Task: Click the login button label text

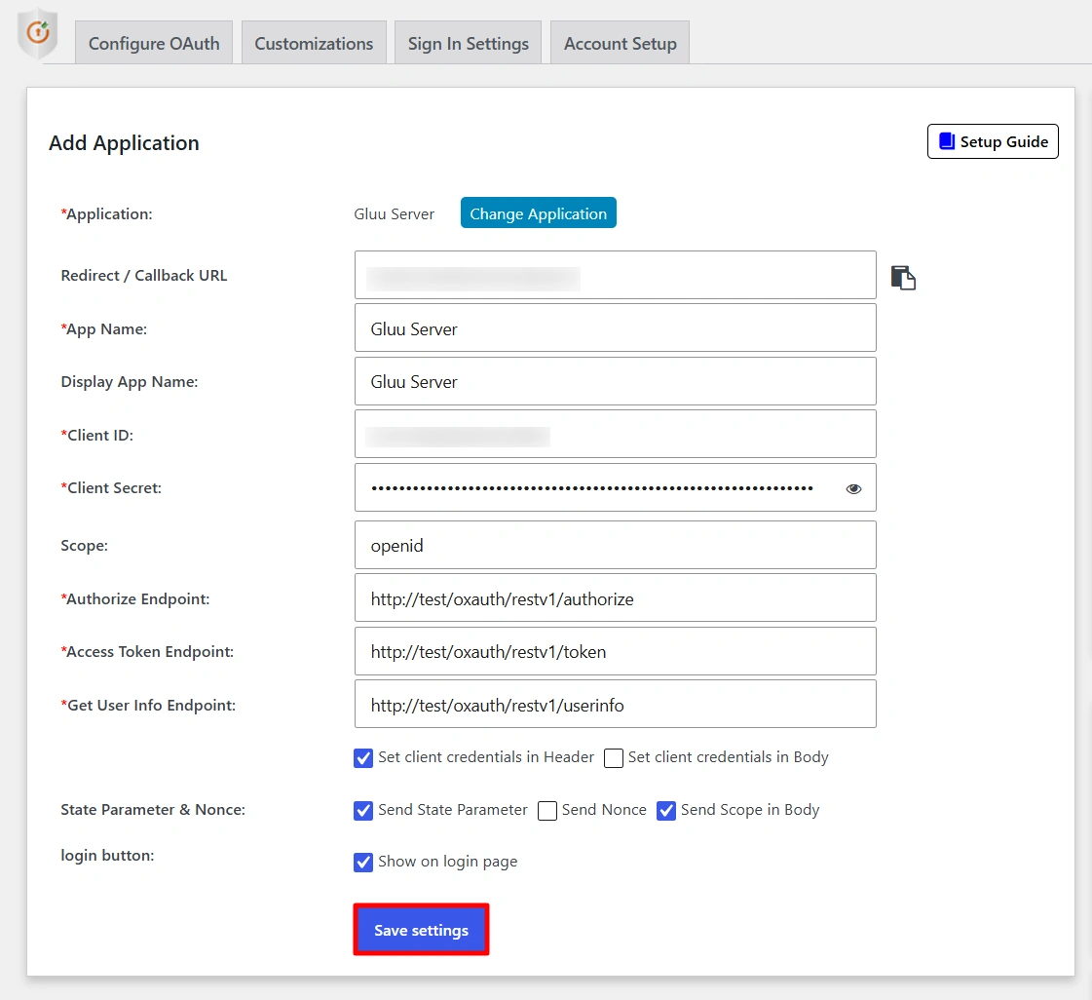Action: tap(107, 855)
